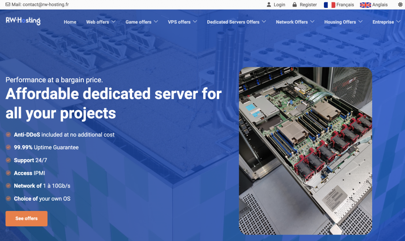Go to the Home menu item

pyautogui.click(x=70, y=22)
